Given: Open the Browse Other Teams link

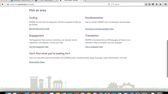Looking at the screenshot, I should [37, 62].
